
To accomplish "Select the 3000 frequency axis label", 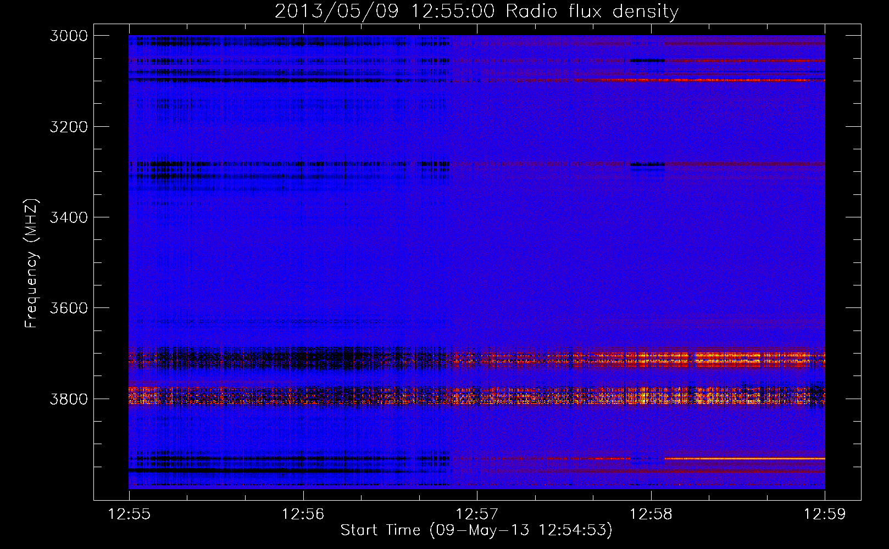I will pos(69,36).
